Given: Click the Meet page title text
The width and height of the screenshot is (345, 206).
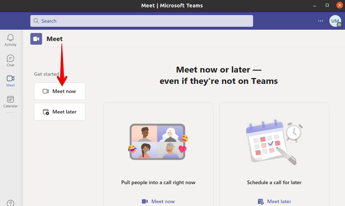Looking at the screenshot, I should 54,39.
